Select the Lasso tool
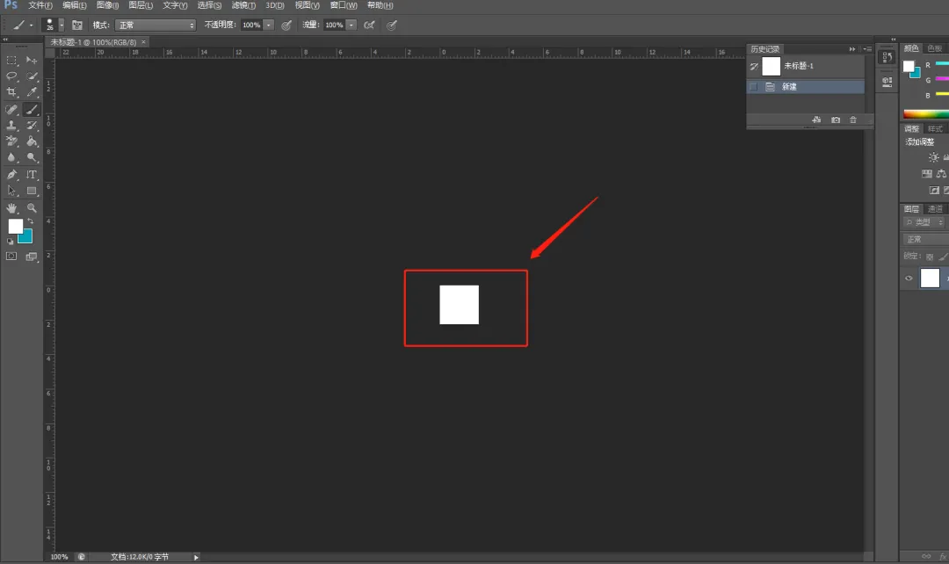Image resolution: width=949 pixels, height=564 pixels. [11, 76]
